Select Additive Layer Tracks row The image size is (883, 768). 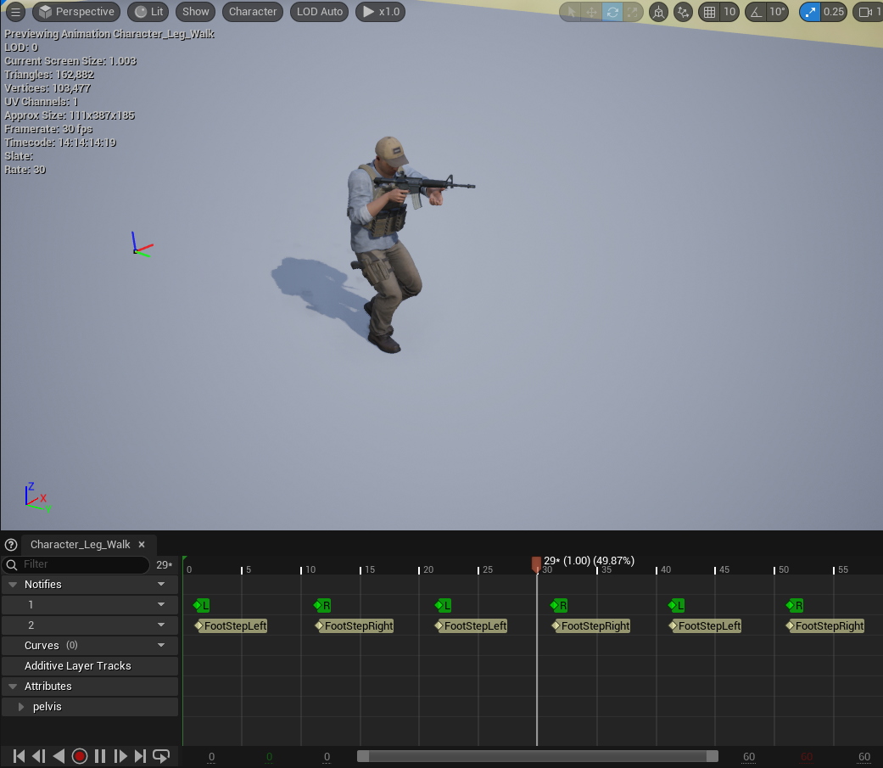tap(90, 665)
